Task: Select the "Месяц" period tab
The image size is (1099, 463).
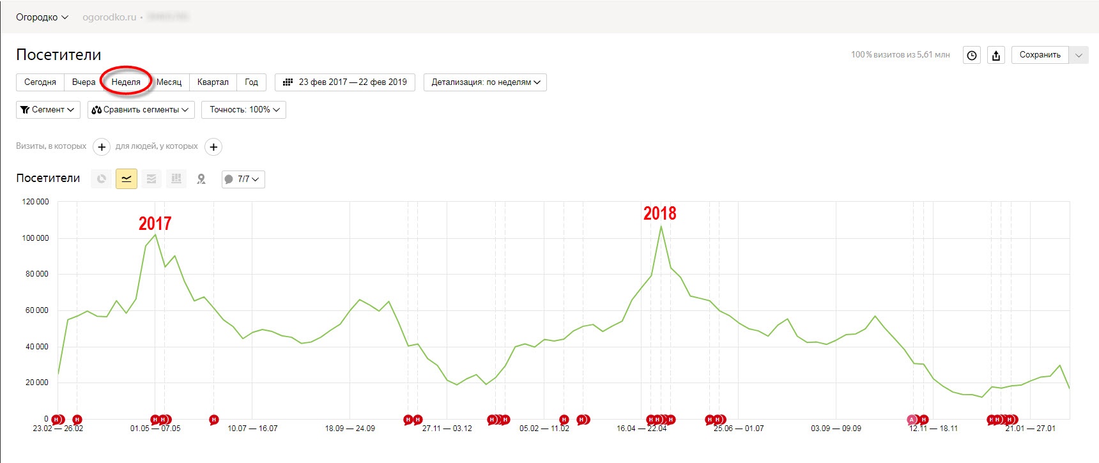Action: click(169, 82)
